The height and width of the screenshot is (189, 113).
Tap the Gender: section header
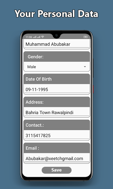57,57
